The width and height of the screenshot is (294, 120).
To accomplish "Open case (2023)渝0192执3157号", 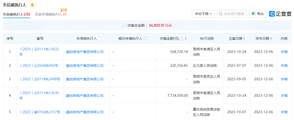I will point(40,112).
